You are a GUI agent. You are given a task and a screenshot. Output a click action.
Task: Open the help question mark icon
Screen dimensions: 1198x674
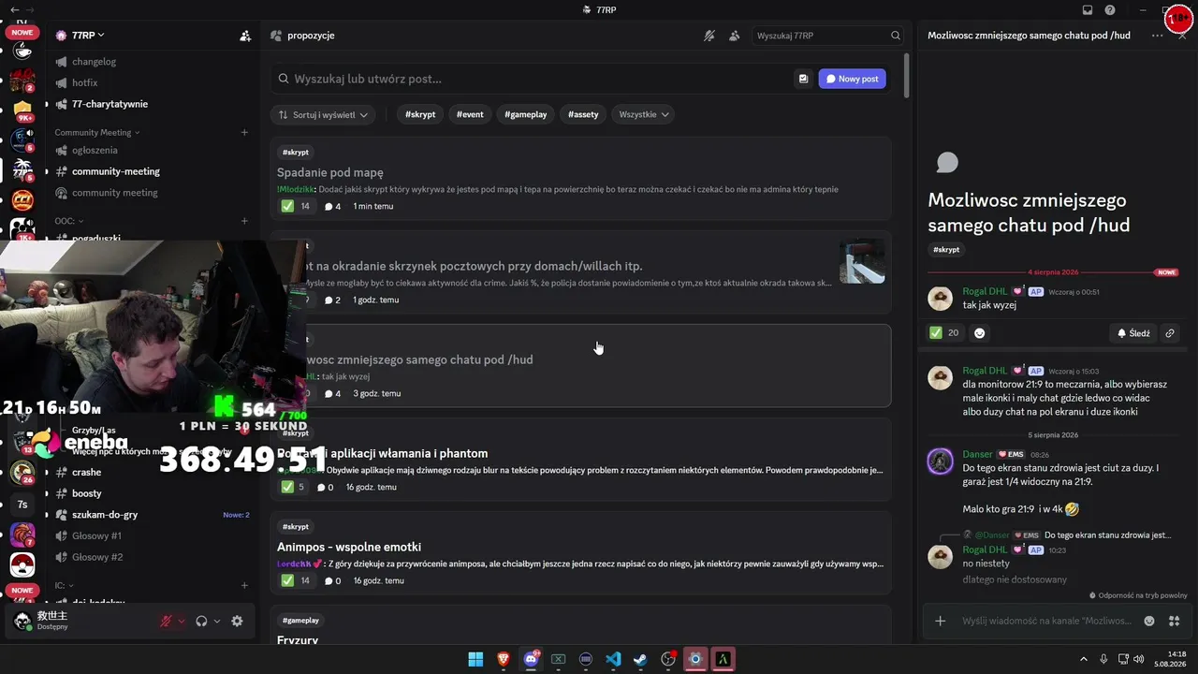(x=1110, y=10)
